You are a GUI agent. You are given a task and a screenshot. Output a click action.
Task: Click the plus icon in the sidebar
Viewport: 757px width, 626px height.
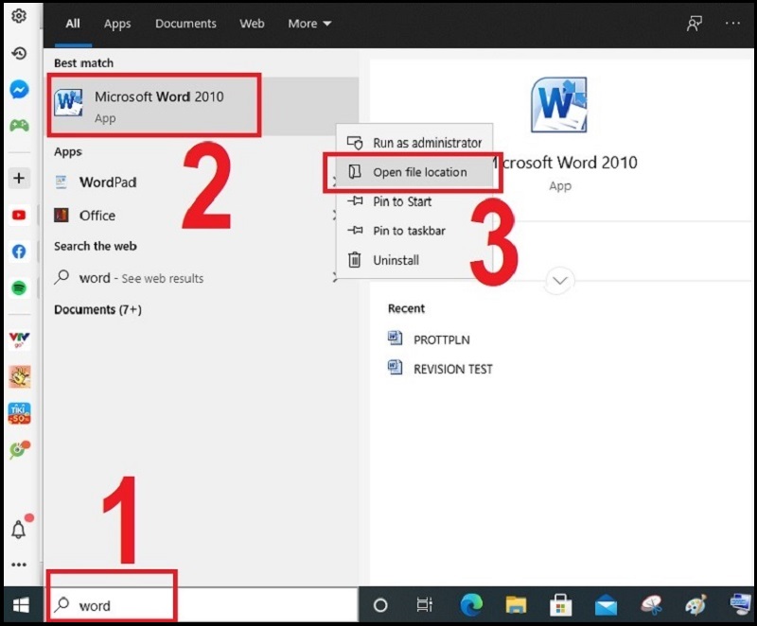[19, 179]
